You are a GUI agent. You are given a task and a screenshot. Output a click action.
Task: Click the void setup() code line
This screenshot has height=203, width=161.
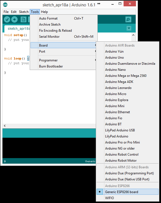pos(15,35)
